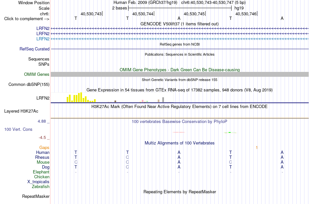Screen dimensions: 309x204
Task: Click the OMIM Genes side label
Action: (x=36, y=74)
